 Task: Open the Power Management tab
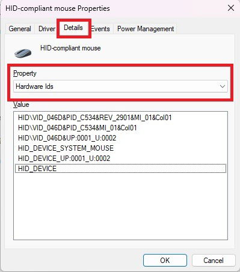point(146,29)
